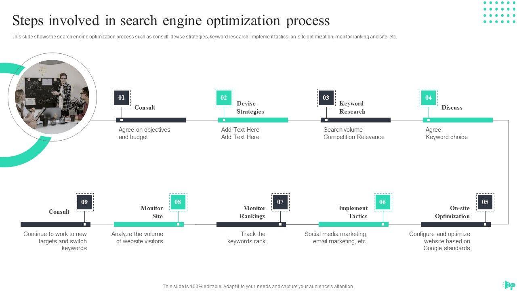
Task: Click the teal dot pattern decoration
Action: point(499,12)
